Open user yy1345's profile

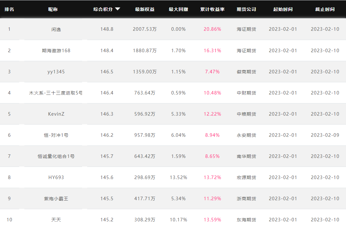tap(56, 72)
